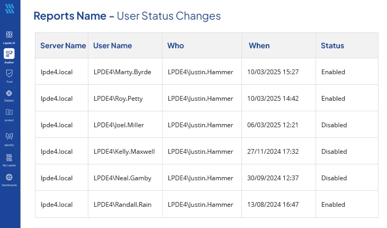The image size is (387, 228).
Task: Click Disabled status in Kelly.Maxwell row
Action: coord(334,151)
